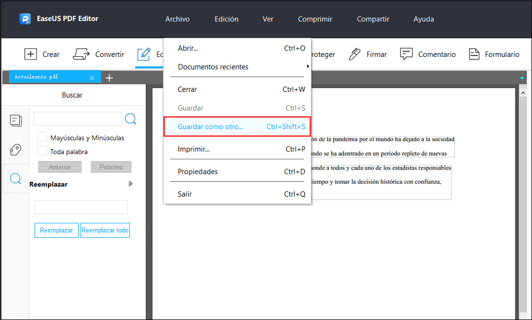Click the Anterior button

(x=60, y=167)
